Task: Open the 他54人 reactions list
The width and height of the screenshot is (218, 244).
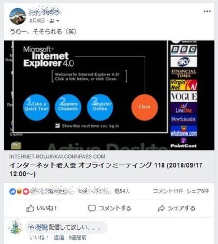Action: [x=122, y=191]
